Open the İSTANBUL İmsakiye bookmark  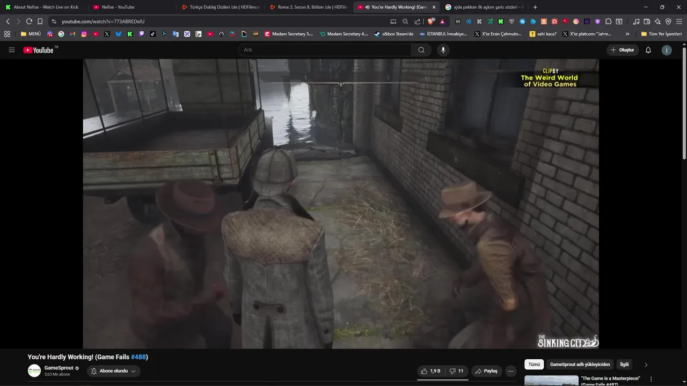coord(443,34)
